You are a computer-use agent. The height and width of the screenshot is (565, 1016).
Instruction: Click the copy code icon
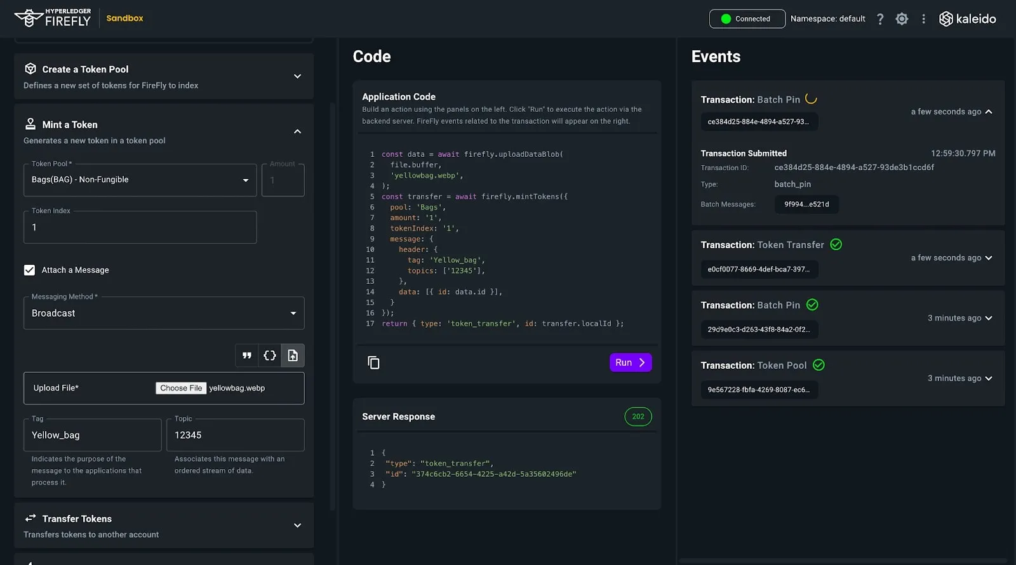click(x=373, y=362)
